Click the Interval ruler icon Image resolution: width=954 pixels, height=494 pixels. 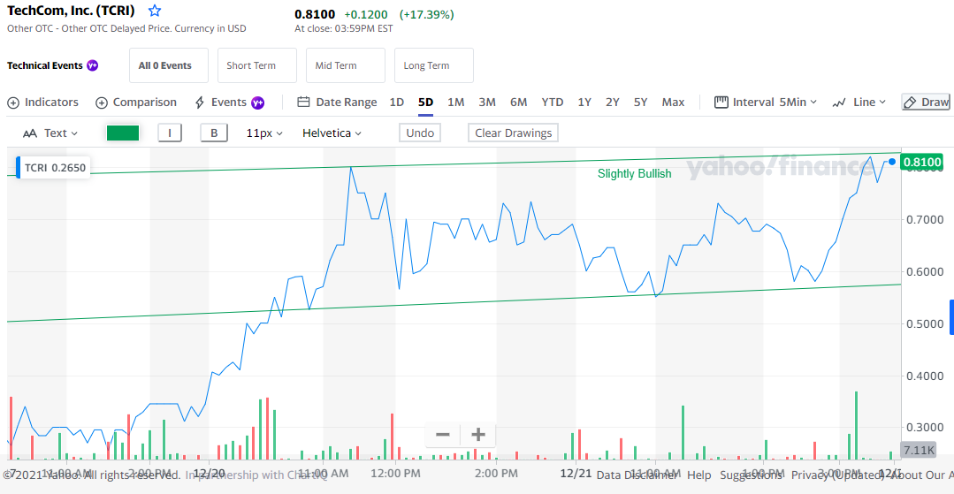721,103
